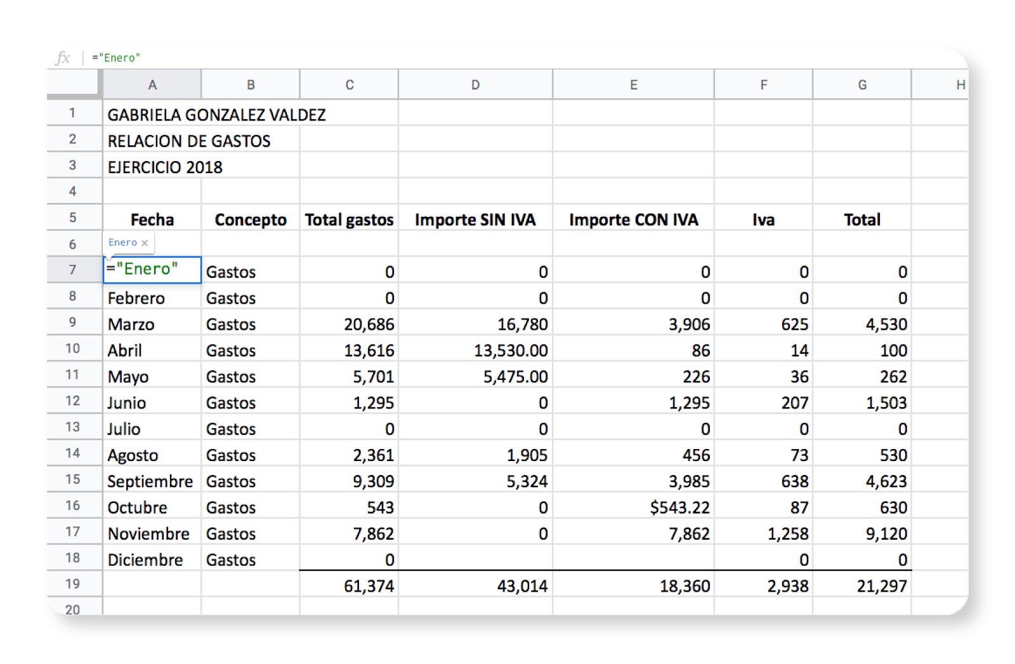Click the Total gastos header cell

coord(349,219)
